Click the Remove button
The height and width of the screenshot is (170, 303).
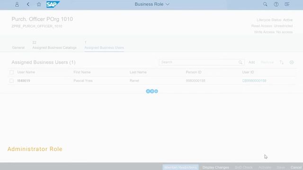pos(267,62)
